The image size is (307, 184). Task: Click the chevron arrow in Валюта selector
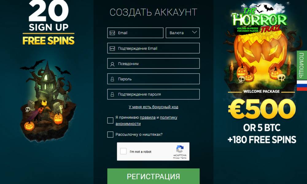click(194, 32)
